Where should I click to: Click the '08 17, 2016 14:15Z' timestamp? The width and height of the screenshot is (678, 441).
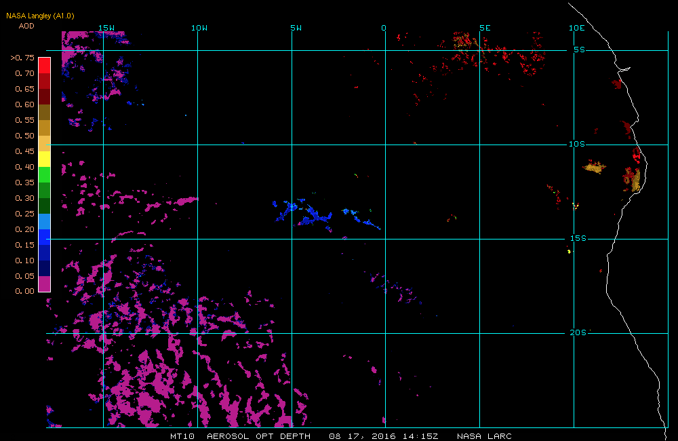pyautogui.click(x=384, y=436)
